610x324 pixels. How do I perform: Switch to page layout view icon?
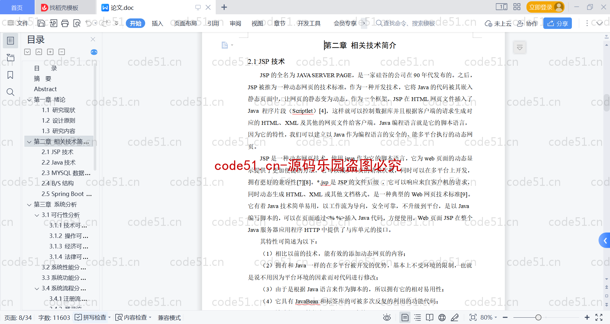coord(405,317)
